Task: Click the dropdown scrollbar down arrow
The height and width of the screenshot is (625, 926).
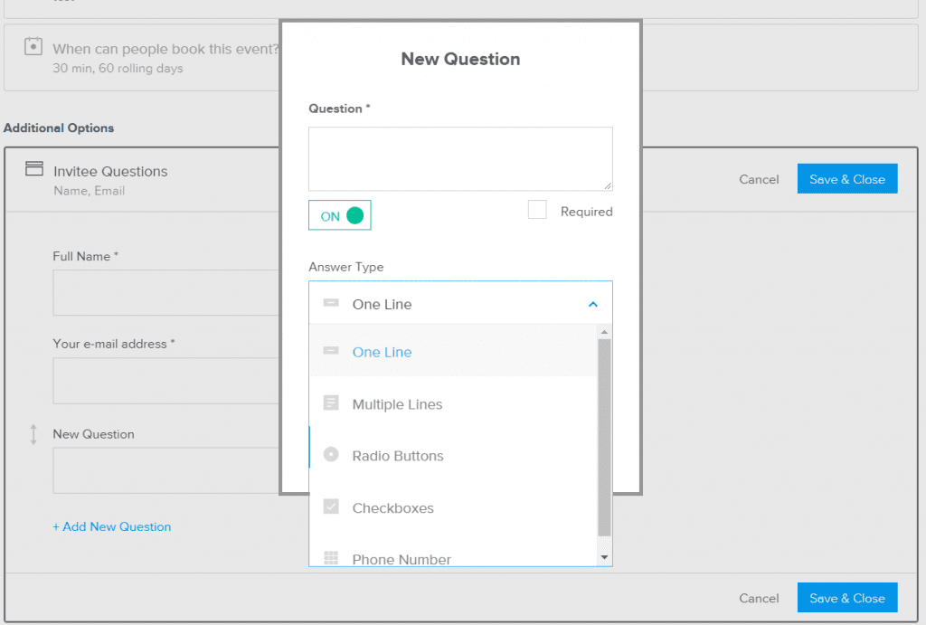Action: pos(605,557)
